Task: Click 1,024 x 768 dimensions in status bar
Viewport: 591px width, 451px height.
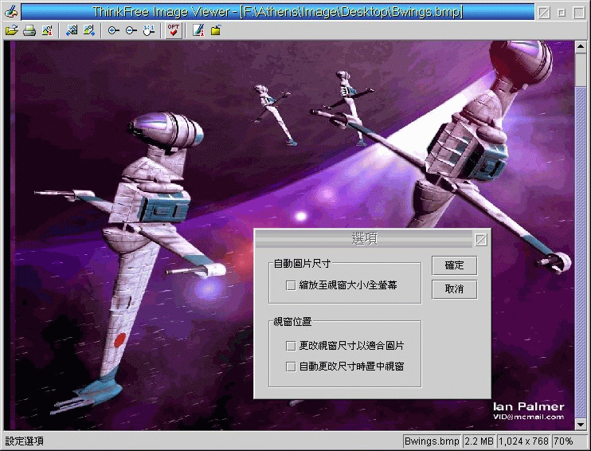Action: 524,441
